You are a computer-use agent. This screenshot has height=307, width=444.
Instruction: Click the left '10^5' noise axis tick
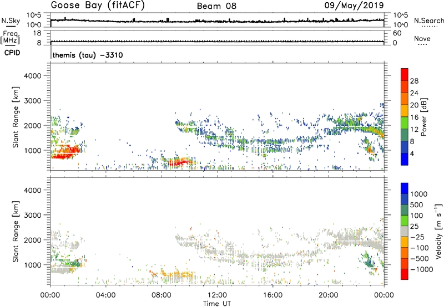pos(34,15)
